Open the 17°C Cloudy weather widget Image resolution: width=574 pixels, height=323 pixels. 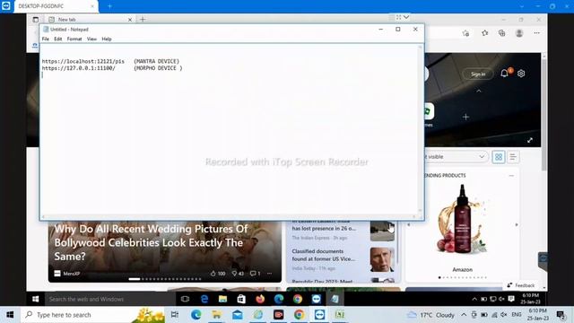pyautogui.click(x=430, y=315)
